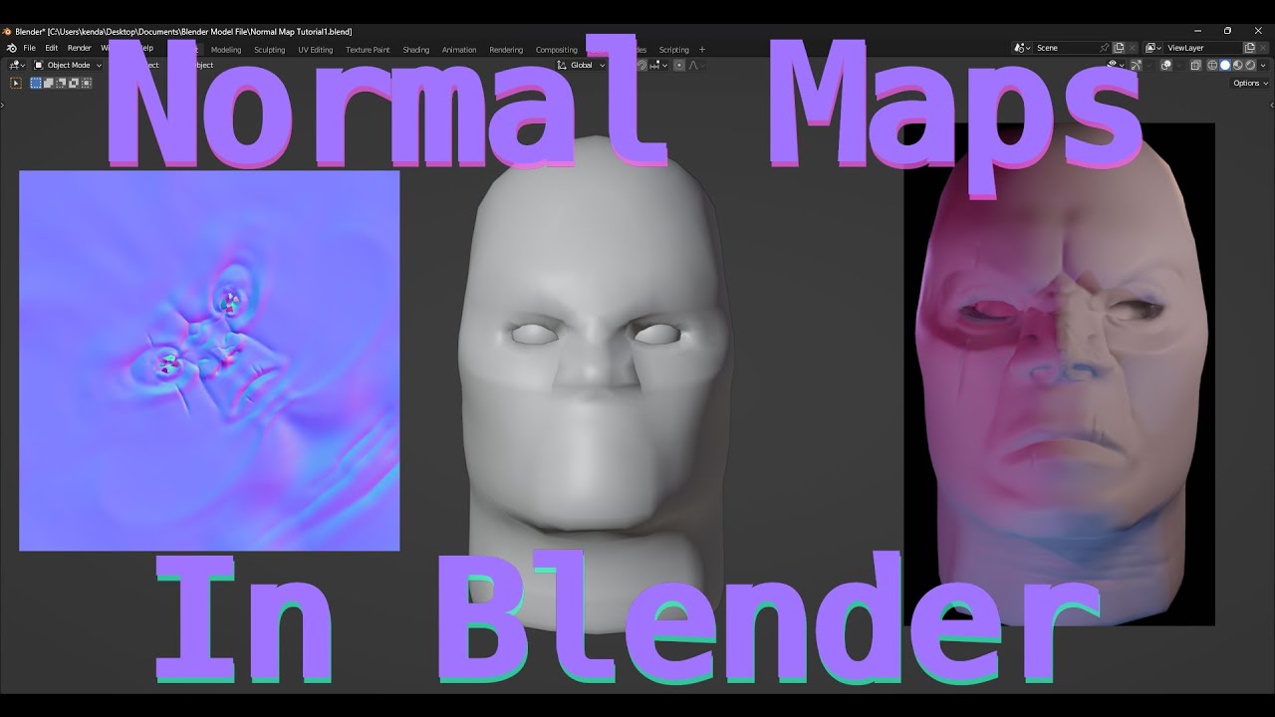
Task: Open the snapping options dropdown
Action: [660, 65]
